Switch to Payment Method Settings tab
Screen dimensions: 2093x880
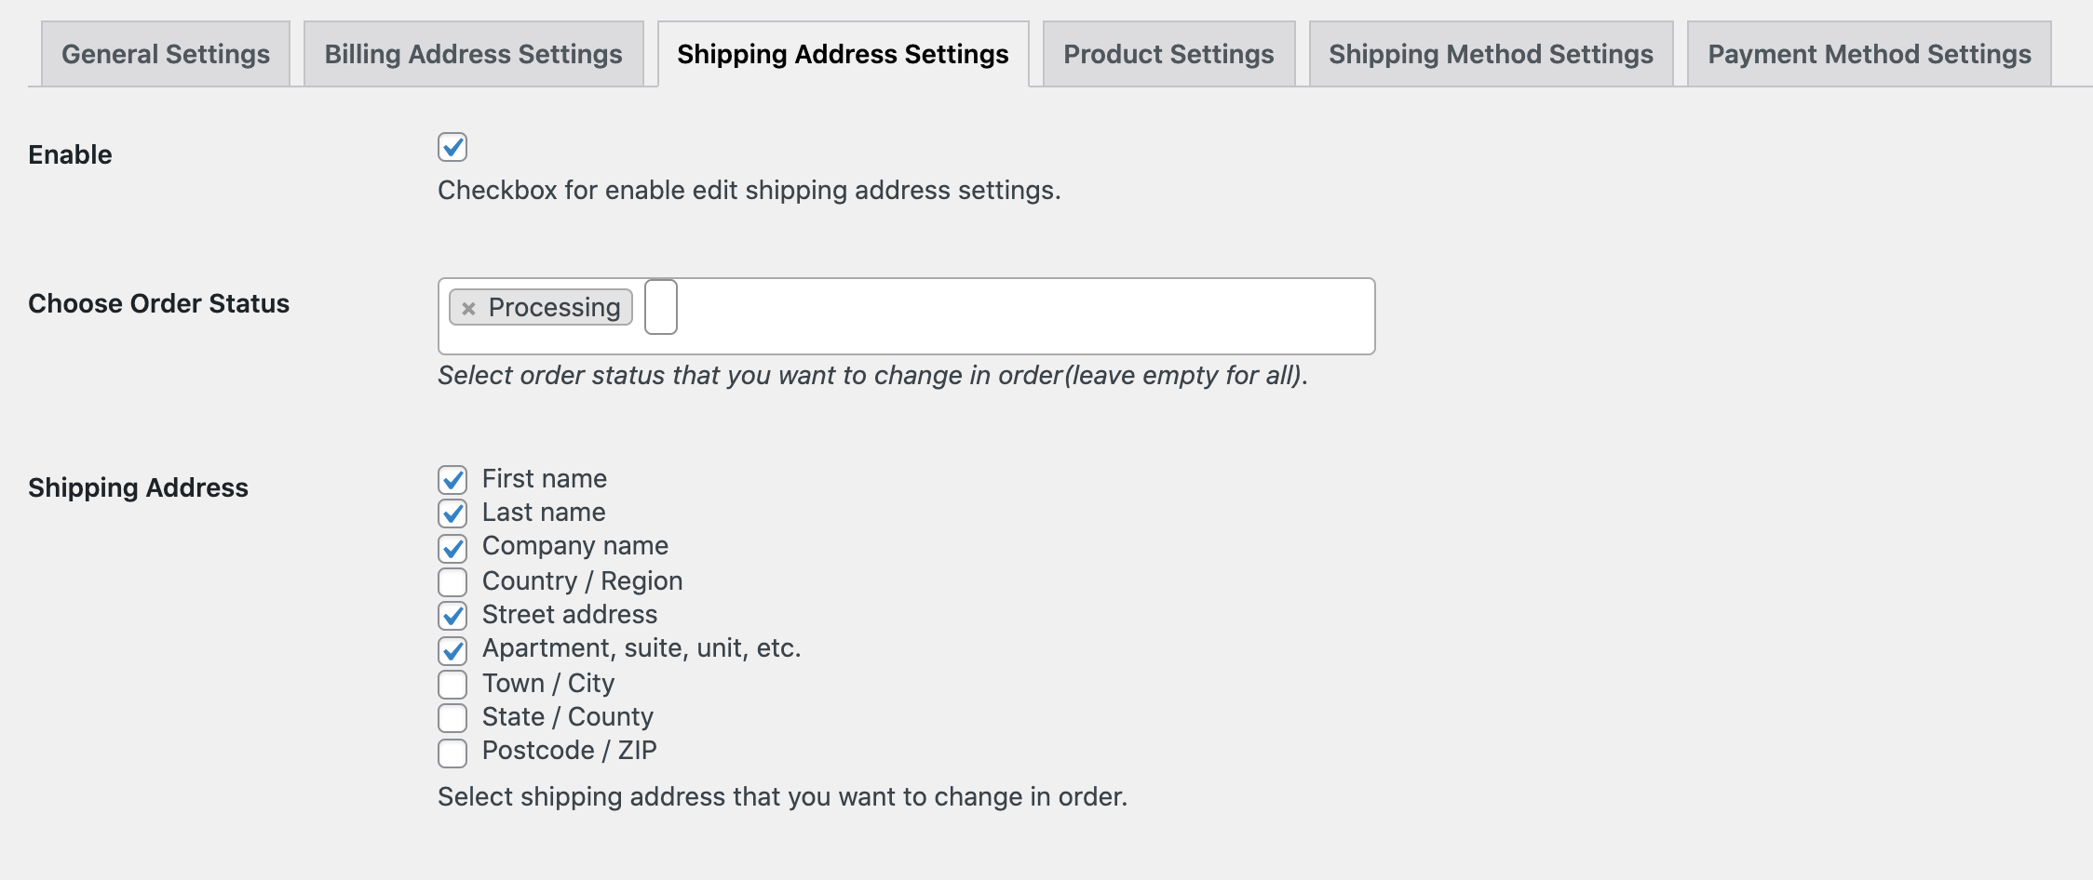click(1869, 54)
